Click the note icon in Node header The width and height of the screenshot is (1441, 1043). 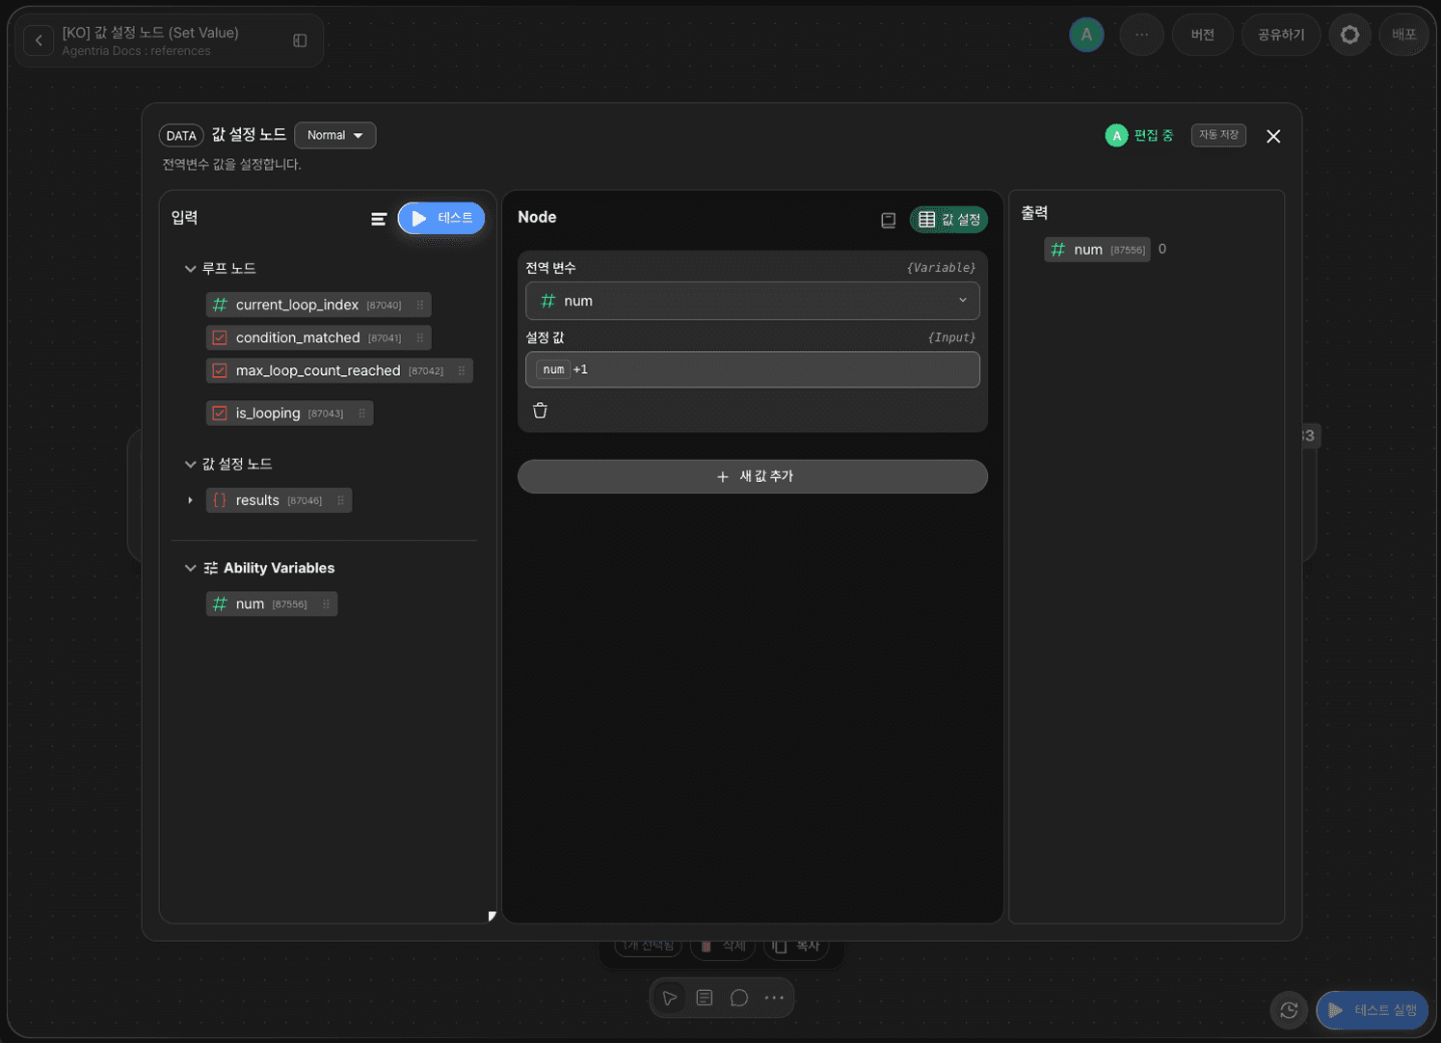[888, 220]
